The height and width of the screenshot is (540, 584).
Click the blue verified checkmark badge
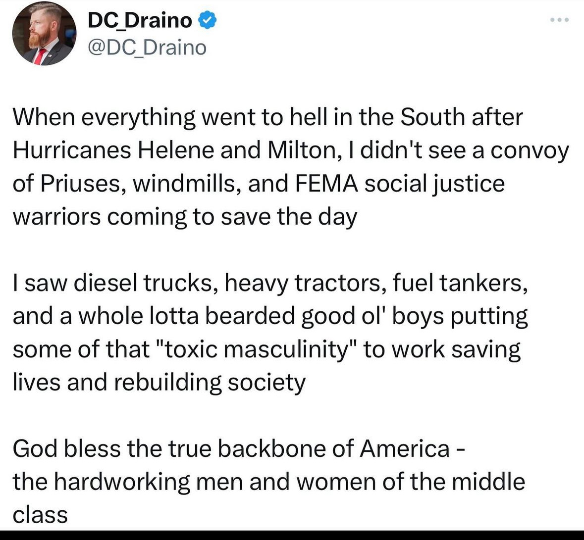207,20
